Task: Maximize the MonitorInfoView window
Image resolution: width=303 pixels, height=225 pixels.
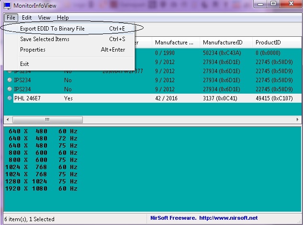Action: tap(273, 4)
